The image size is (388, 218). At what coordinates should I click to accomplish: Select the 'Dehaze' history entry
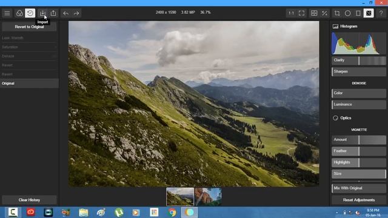point(29,56)
